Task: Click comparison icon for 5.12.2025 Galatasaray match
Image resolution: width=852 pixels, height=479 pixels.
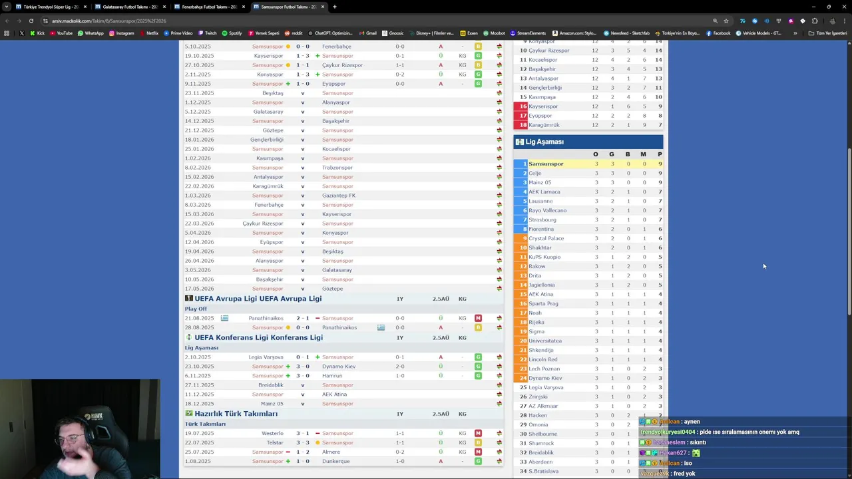Action: (x=499, y=112)
